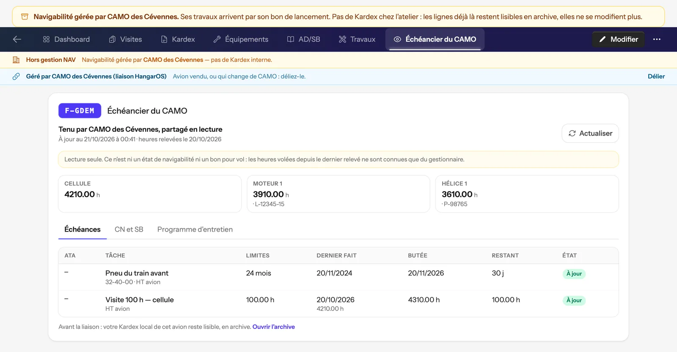
Task: Click the RESTANT column header
Action: (x=505, y=256)
